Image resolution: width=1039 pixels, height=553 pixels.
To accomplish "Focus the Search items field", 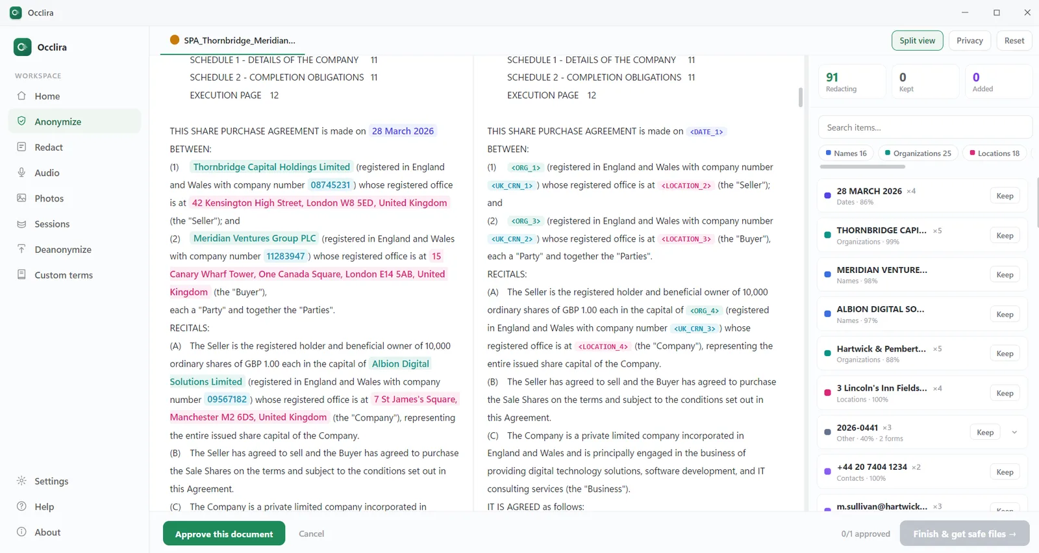I will (x=925, y=127).
